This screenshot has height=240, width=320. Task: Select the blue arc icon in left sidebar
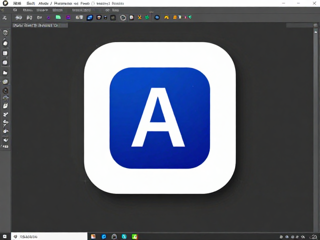(x=5, y=98)
